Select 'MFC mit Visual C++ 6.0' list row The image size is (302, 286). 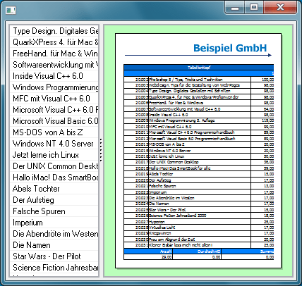click(54, 99)
